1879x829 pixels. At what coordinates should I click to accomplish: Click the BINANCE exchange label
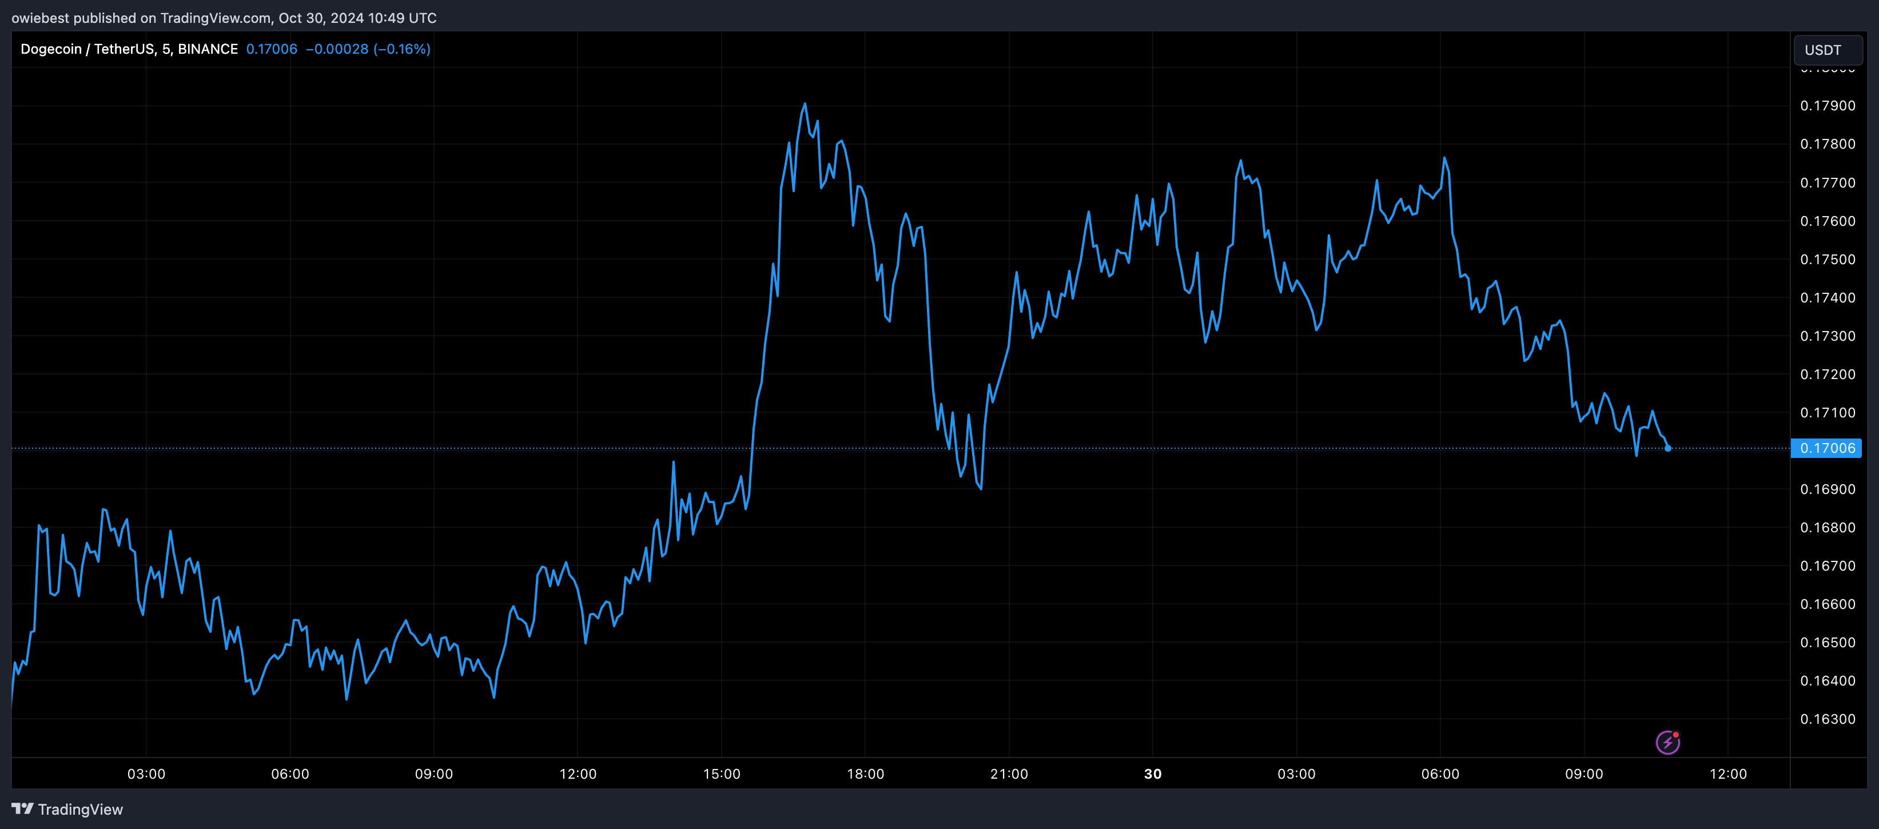point(207,49)
